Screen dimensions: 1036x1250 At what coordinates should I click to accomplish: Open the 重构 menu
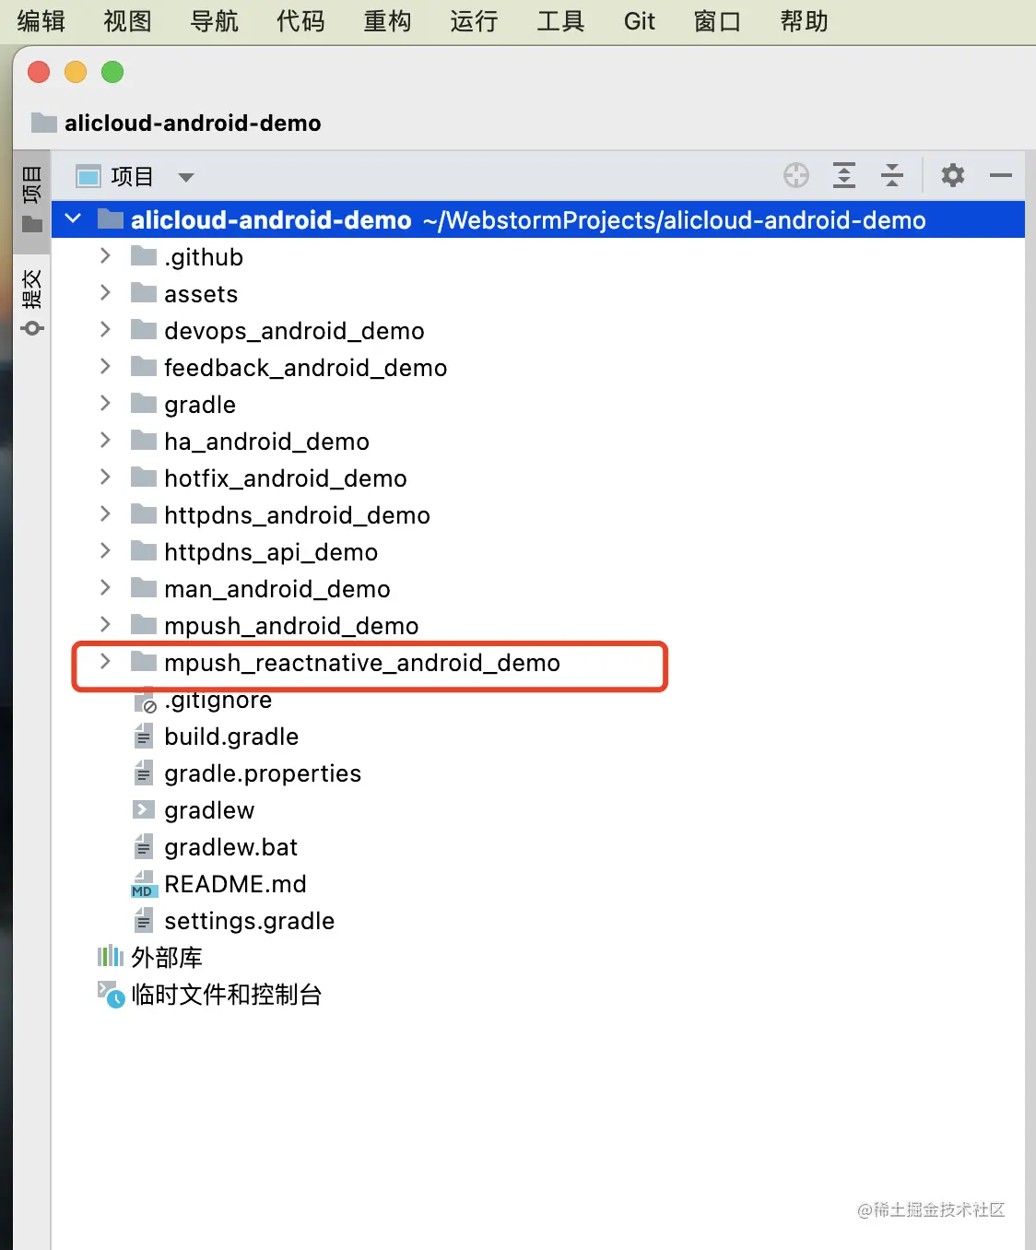pos(387,21)
